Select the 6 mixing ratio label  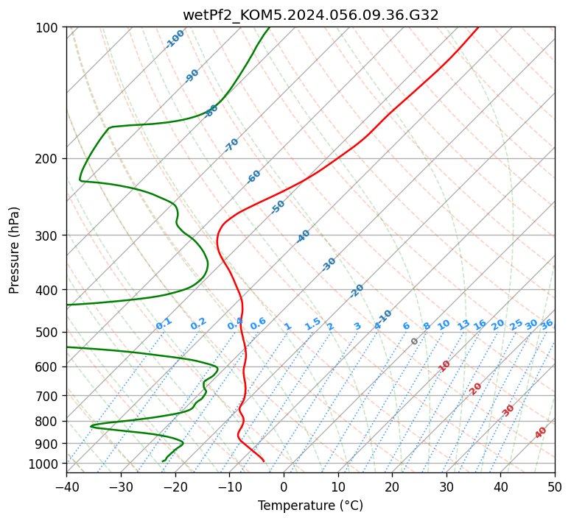(x=407, y=326)
